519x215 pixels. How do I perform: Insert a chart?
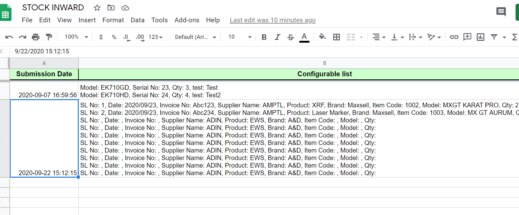(480, 37)
